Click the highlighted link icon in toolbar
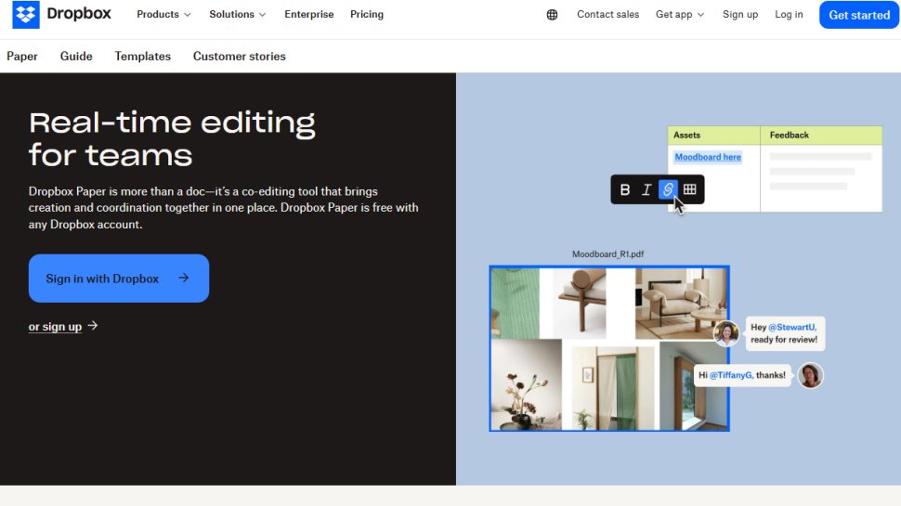This screenshot has height=506, width=901. tap(668, 189)
